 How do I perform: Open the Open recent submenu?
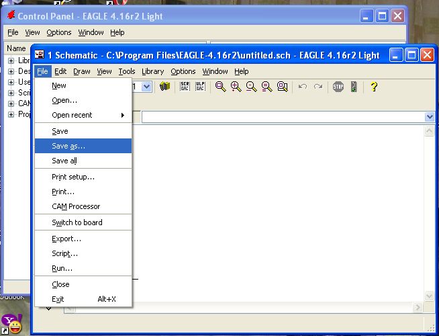[x=83, y=115]
